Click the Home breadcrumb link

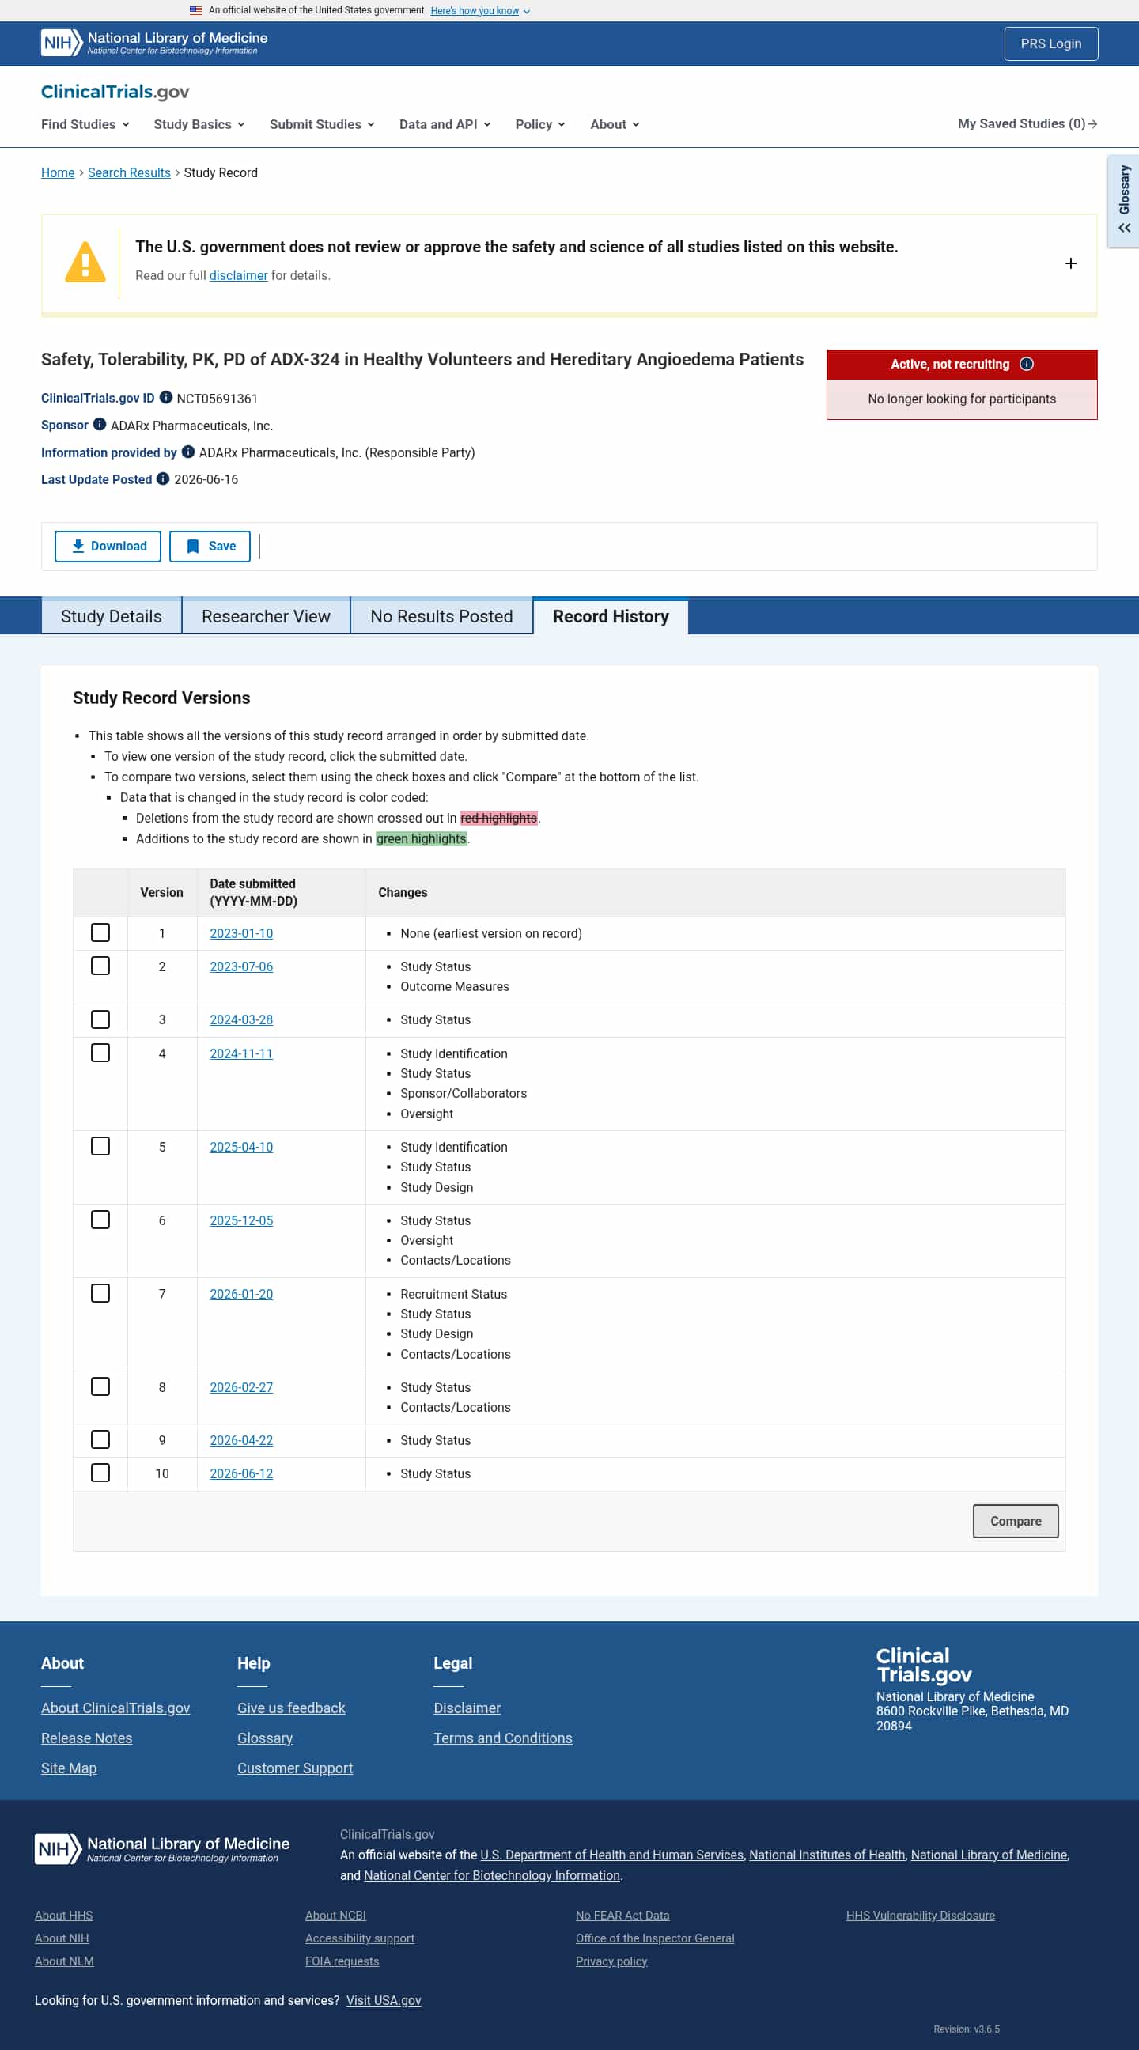pos(57,172)
